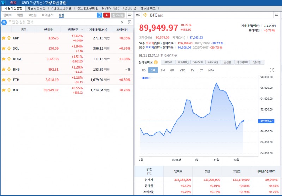
Task: Open the search filter settings icon
Action: pyautogui.click(x=129, y=22)
